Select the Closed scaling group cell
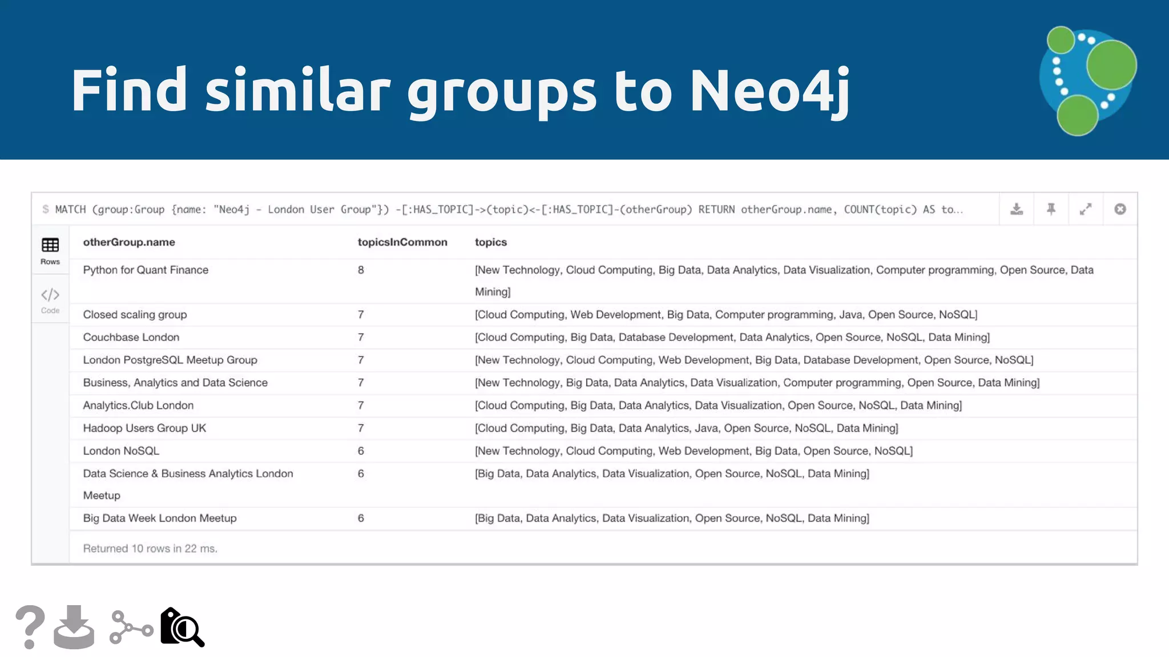Viewport: 1169px width, 657px height. (x=135, y=314)
